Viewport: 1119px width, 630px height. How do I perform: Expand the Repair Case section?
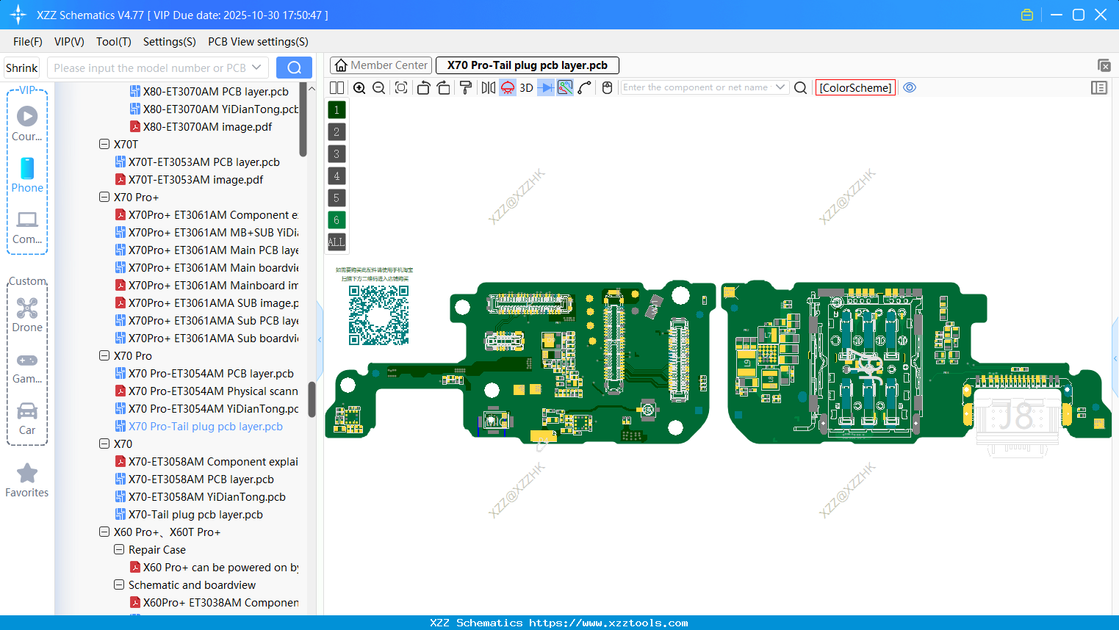(118, 549)
